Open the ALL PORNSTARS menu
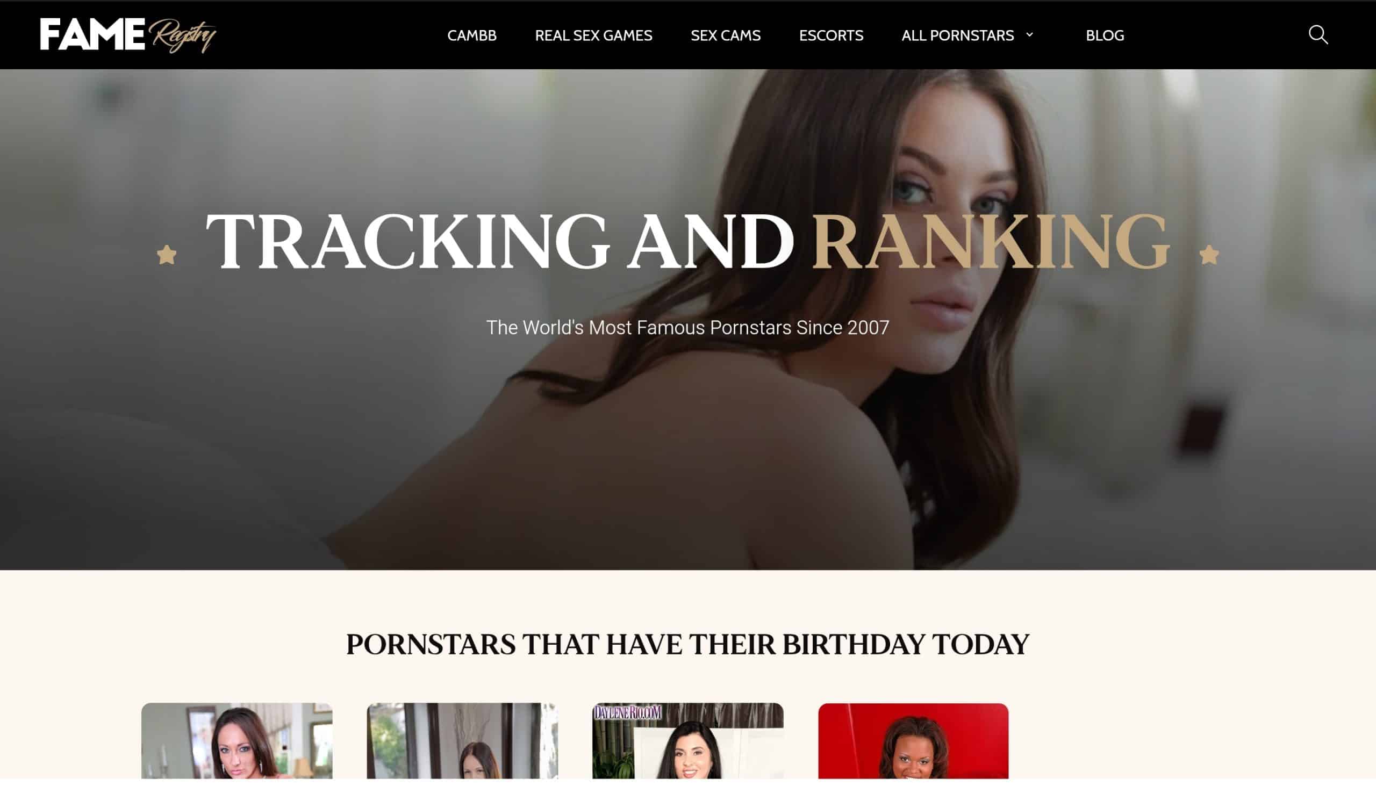Viewport: 1376px width, 786px height. click(957, 35)
